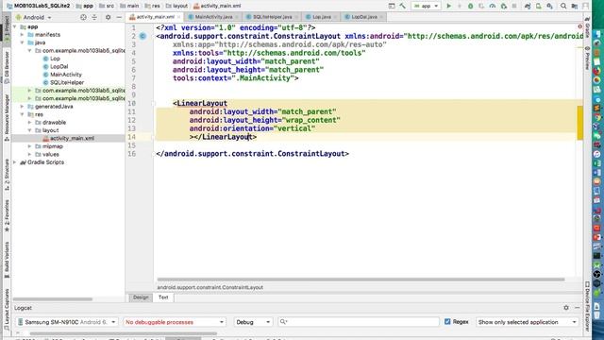Expand Gradle Scripts node

point(15,162)
